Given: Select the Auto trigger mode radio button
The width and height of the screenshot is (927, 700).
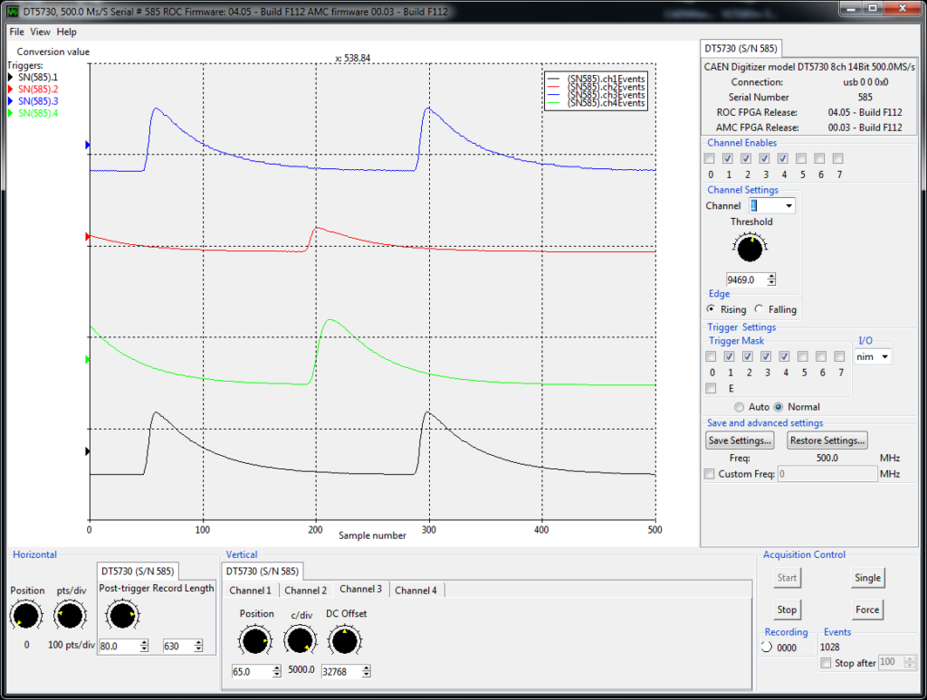Looking at the screenshot, I should [739, 407].
